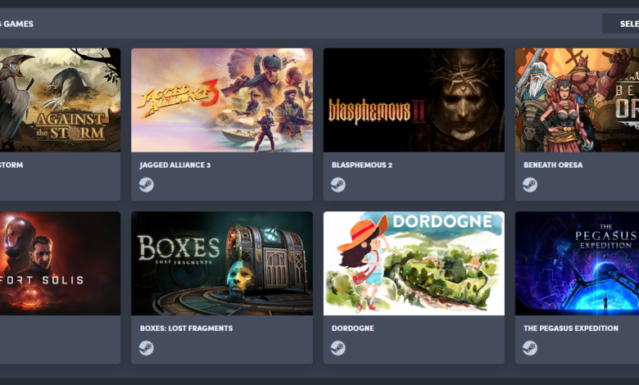Open the Blasphemous 2 cover art
This screenshot has height=385, width=639.
(x=414, y=100)
